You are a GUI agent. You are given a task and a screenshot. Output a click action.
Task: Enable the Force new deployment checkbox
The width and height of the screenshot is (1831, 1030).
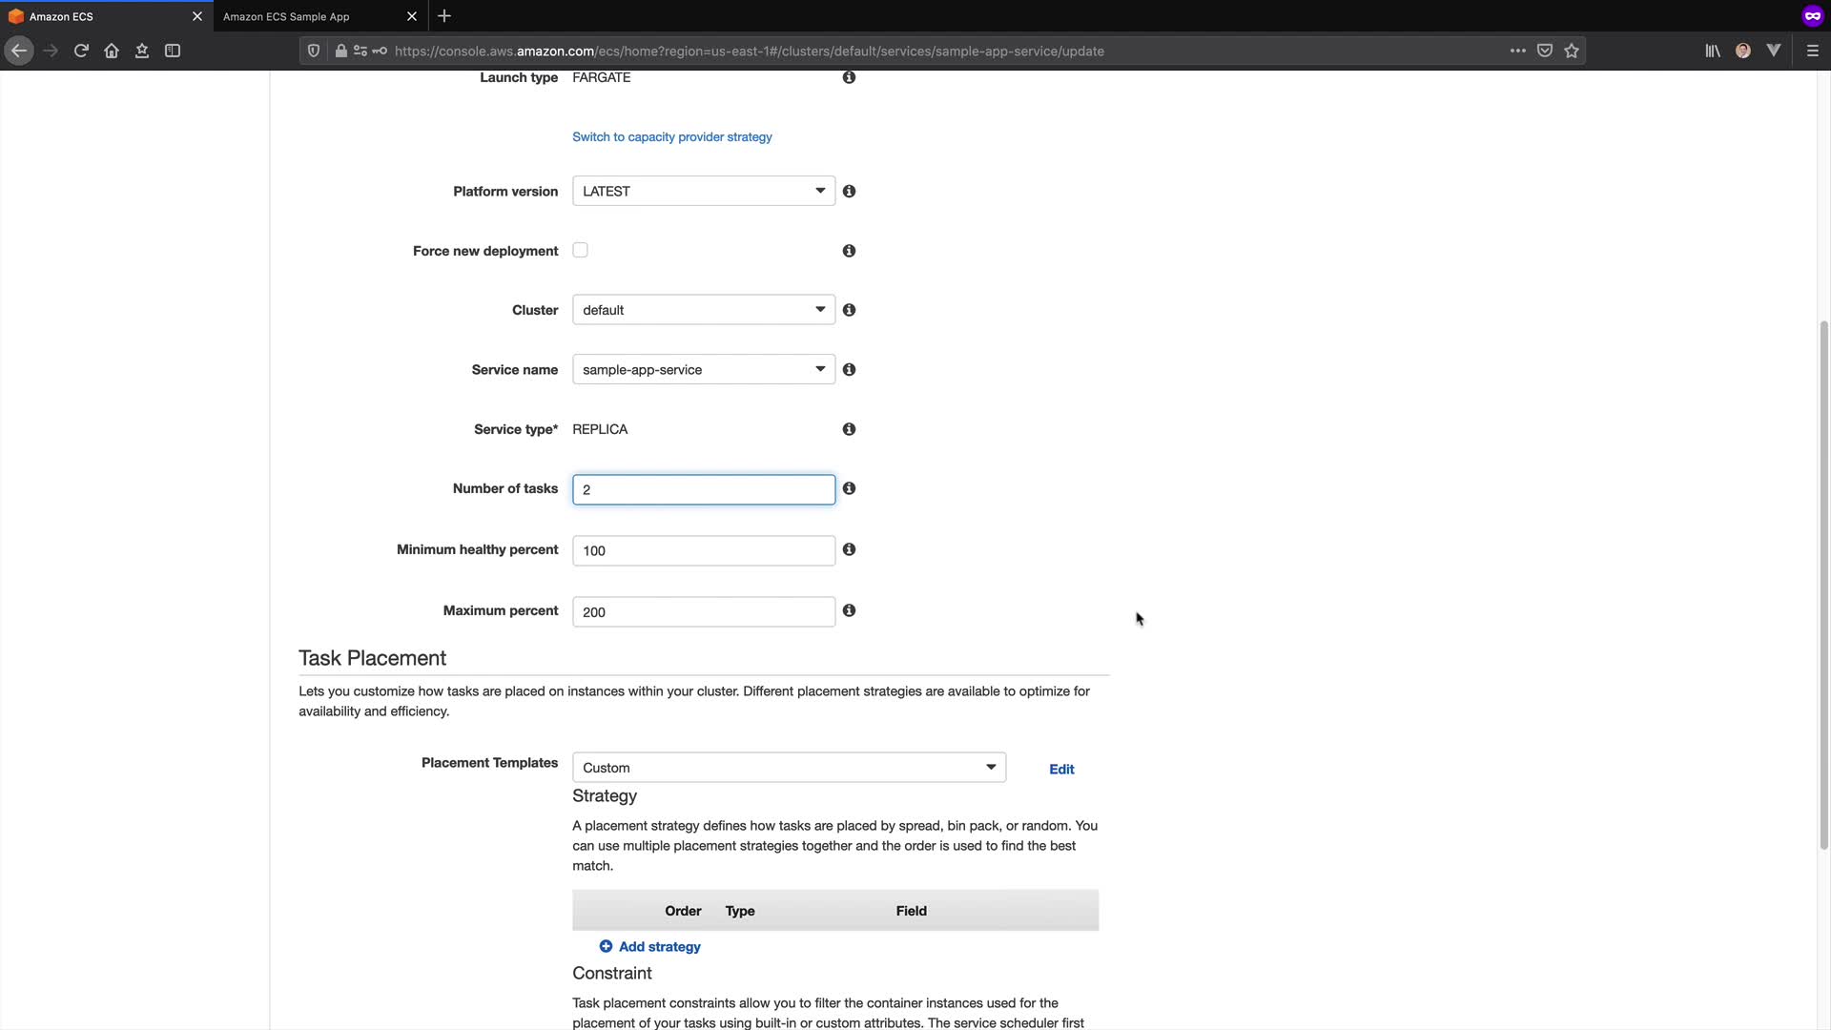(580, 250)
